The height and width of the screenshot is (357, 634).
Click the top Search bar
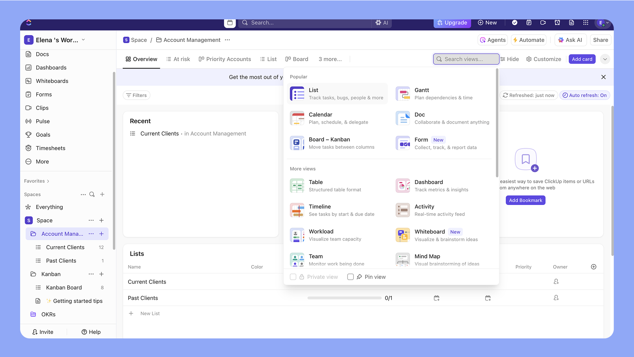305,23
